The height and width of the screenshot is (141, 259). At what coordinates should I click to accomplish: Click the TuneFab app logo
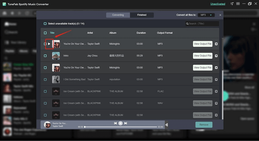click(4, 4)
